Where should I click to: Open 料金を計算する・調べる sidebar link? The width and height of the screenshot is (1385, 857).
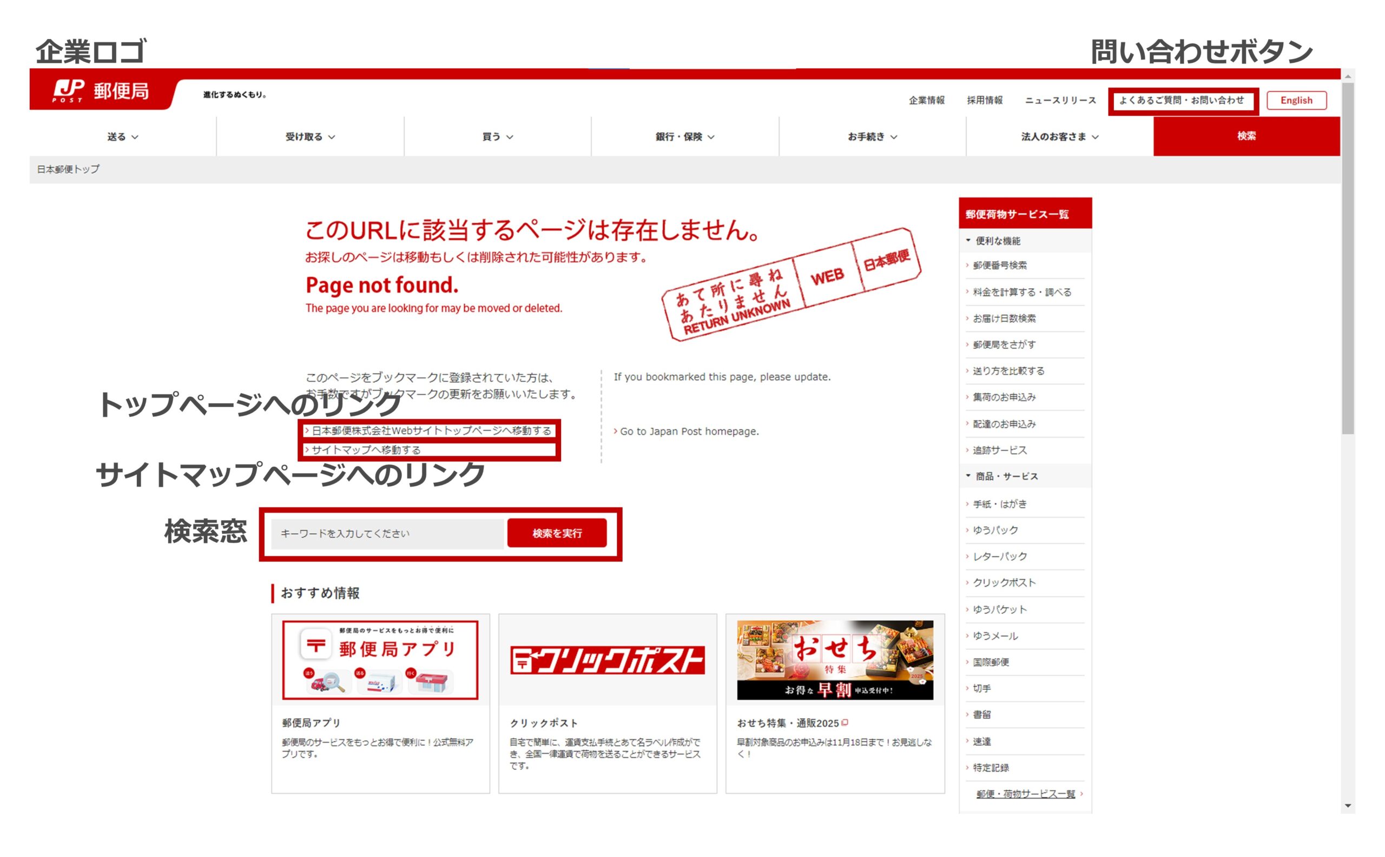tap(1021, 292)
